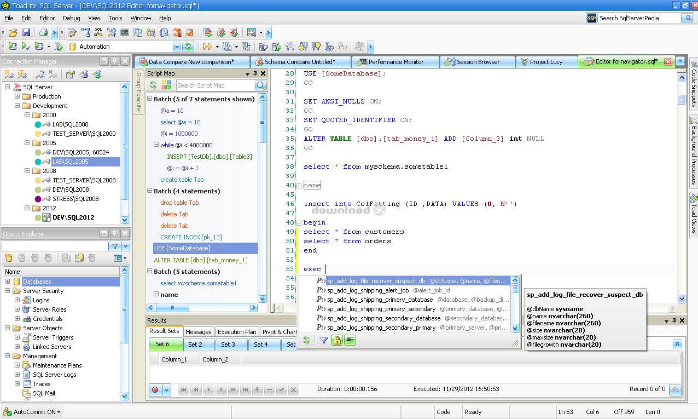Click the Search Script Map magnifier icon
Viewport: 698px width, 419px height.
click(x=260, y=85)
